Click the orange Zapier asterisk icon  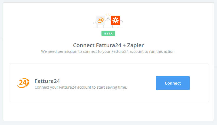(x=116, y=20)
